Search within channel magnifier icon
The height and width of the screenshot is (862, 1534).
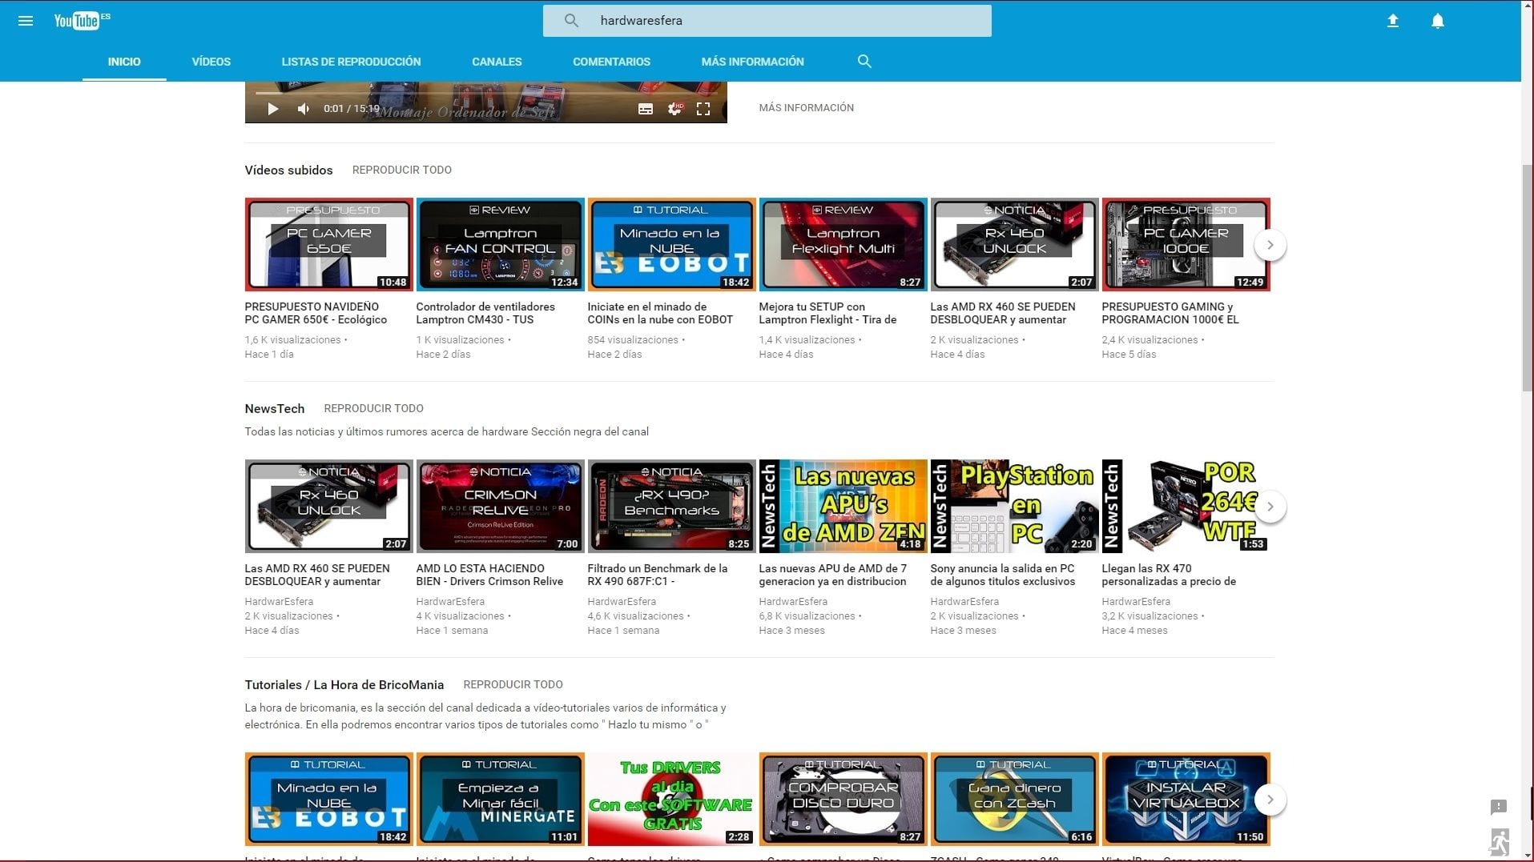tap(864, 62)
